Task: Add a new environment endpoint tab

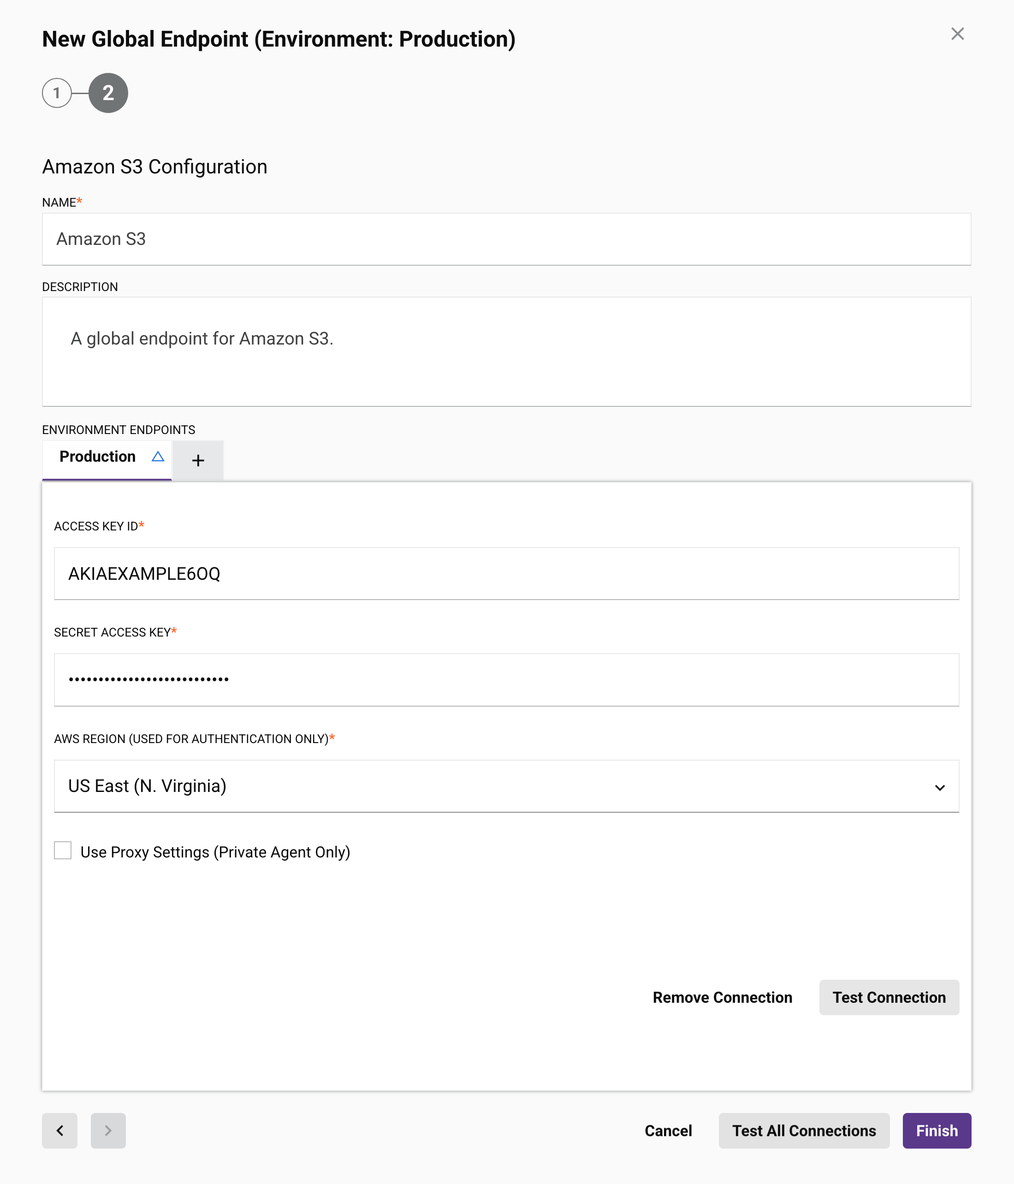Action: (x=198, y=461)
